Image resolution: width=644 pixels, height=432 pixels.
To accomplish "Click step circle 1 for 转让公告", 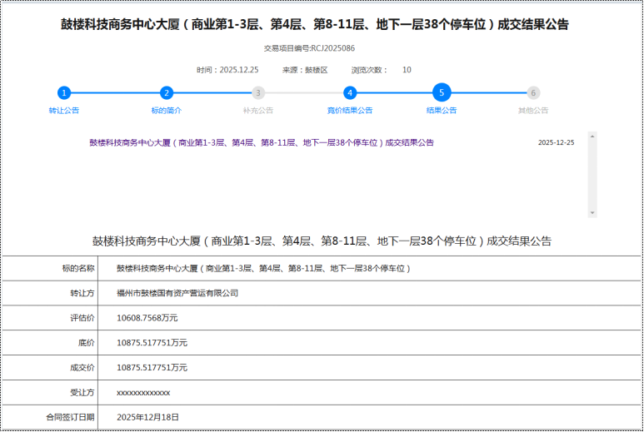I will pos(64,93).
